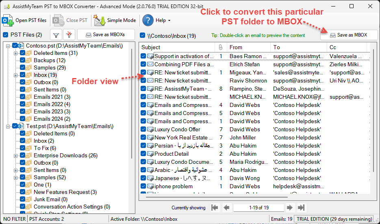Click envelope icon of Combining PDF Files email
Screen dimensions: 380x224
point(150,64)
